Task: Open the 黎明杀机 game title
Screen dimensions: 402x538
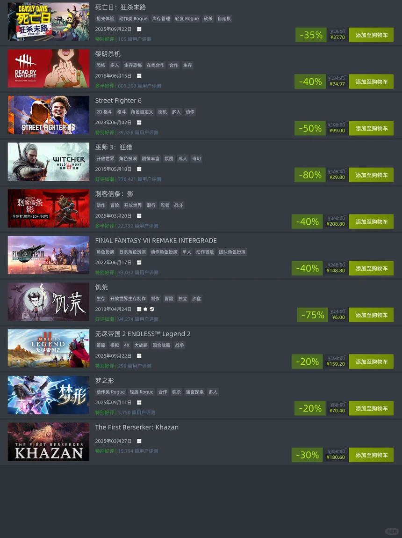Action: click(108, 54)
